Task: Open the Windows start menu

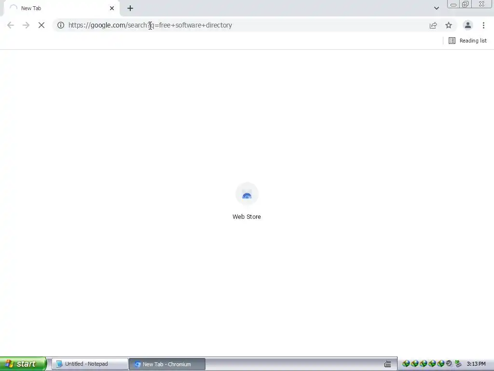Action: point(23,364)
